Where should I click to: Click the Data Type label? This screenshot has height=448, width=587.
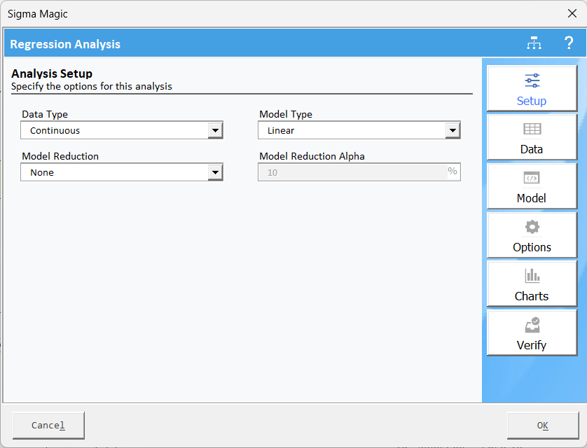tap(45, 114)
